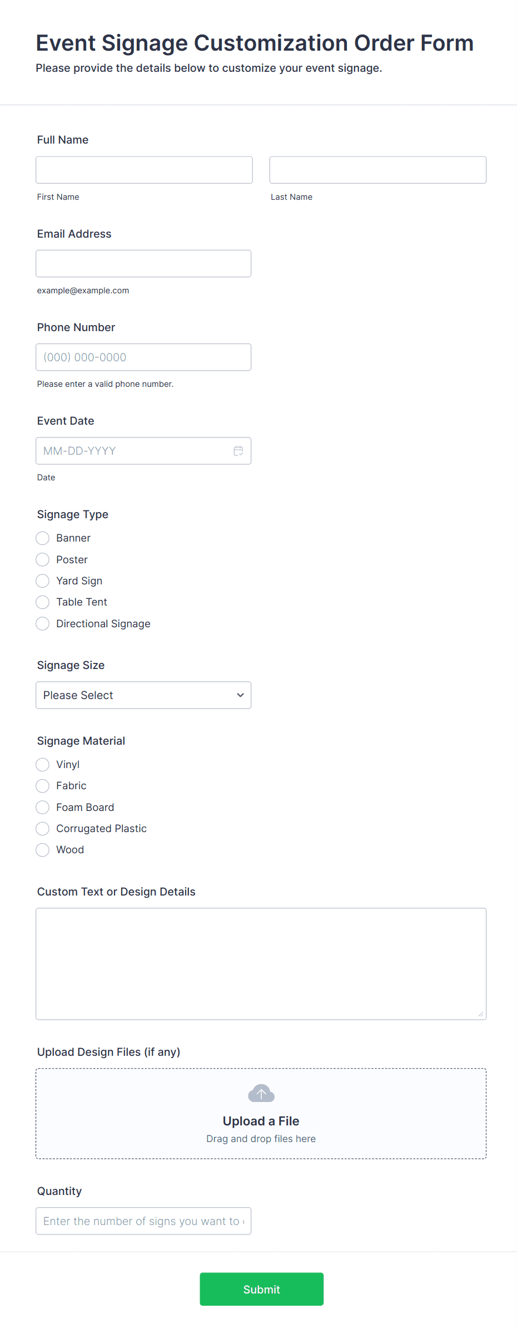The image size is (517, 1333).
Task: Select the Banner signage type
Action: [x=43, y=538]
